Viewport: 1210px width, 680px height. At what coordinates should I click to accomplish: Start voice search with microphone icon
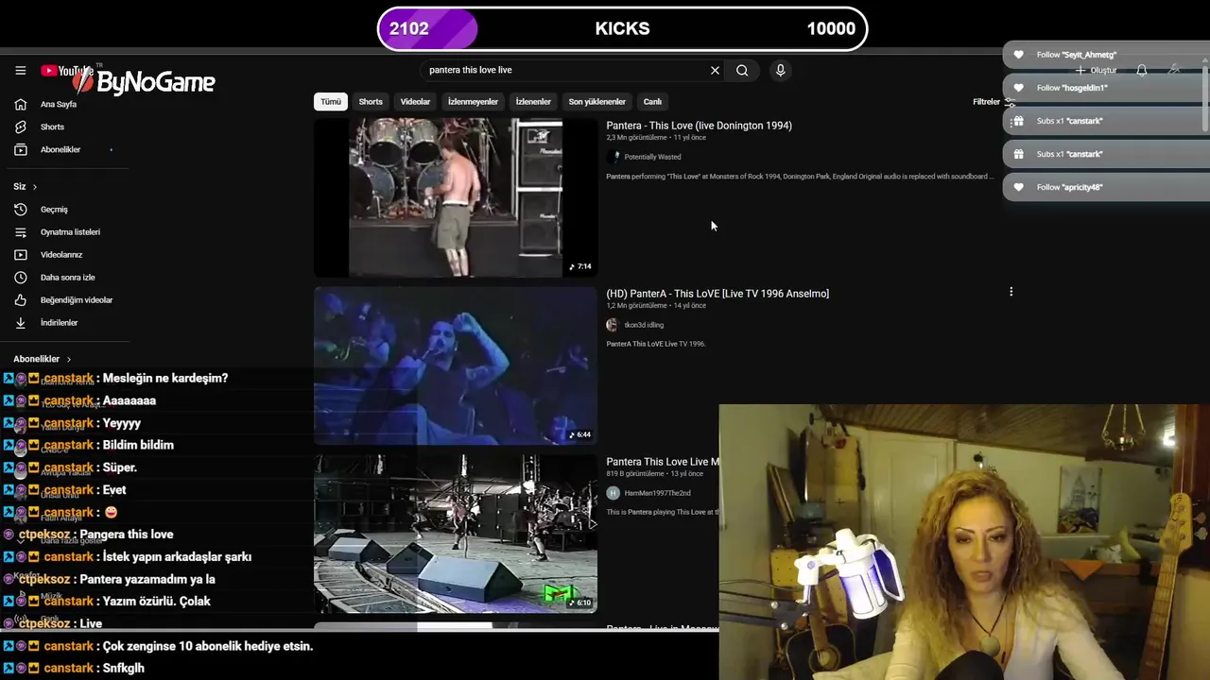pos(780,70)
